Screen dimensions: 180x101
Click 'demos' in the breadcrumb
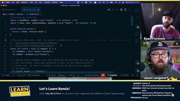point(20,14)
